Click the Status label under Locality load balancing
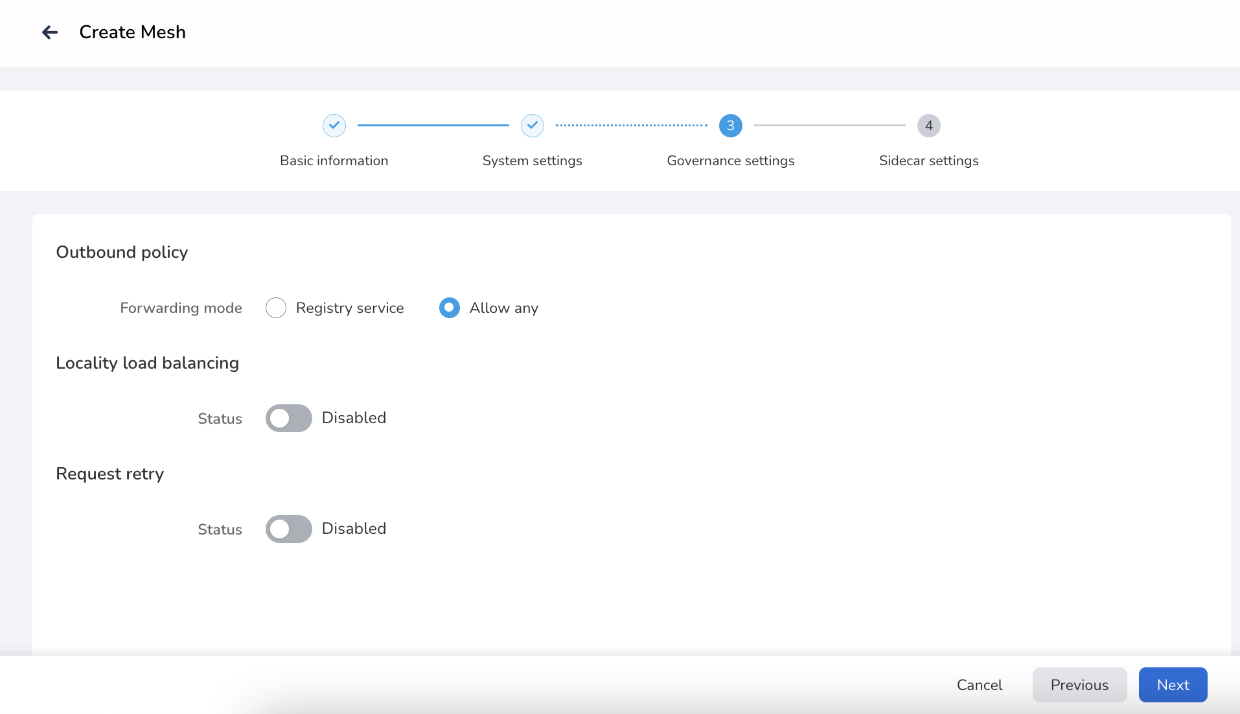The width and height of the screenshot is (1240, 714). click(x=220, y=419)
